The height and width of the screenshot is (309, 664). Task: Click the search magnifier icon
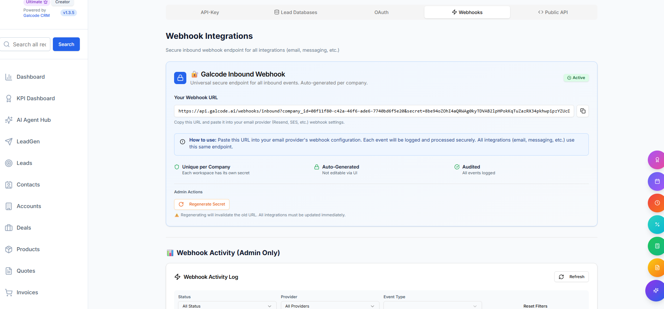tap(7, 44)
